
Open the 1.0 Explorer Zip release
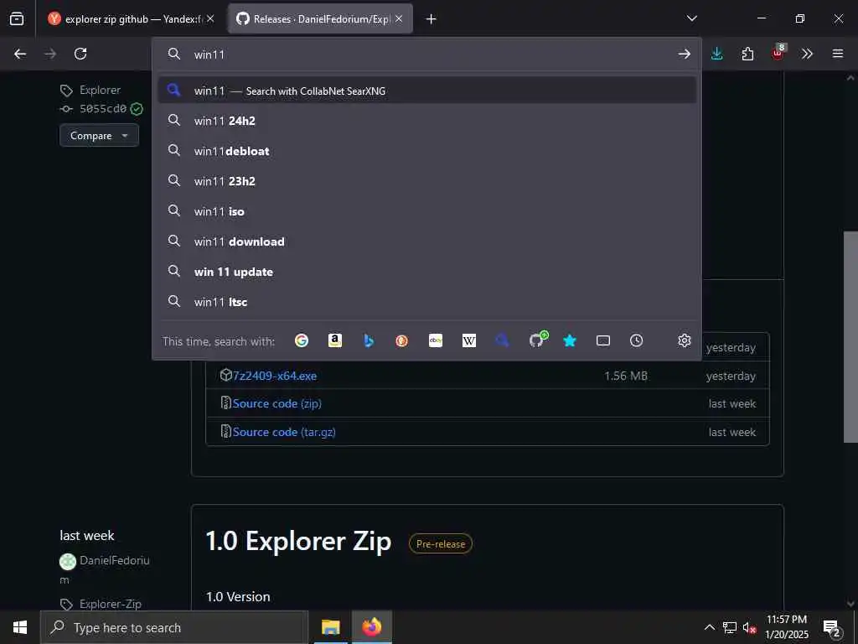click(298, 541)
